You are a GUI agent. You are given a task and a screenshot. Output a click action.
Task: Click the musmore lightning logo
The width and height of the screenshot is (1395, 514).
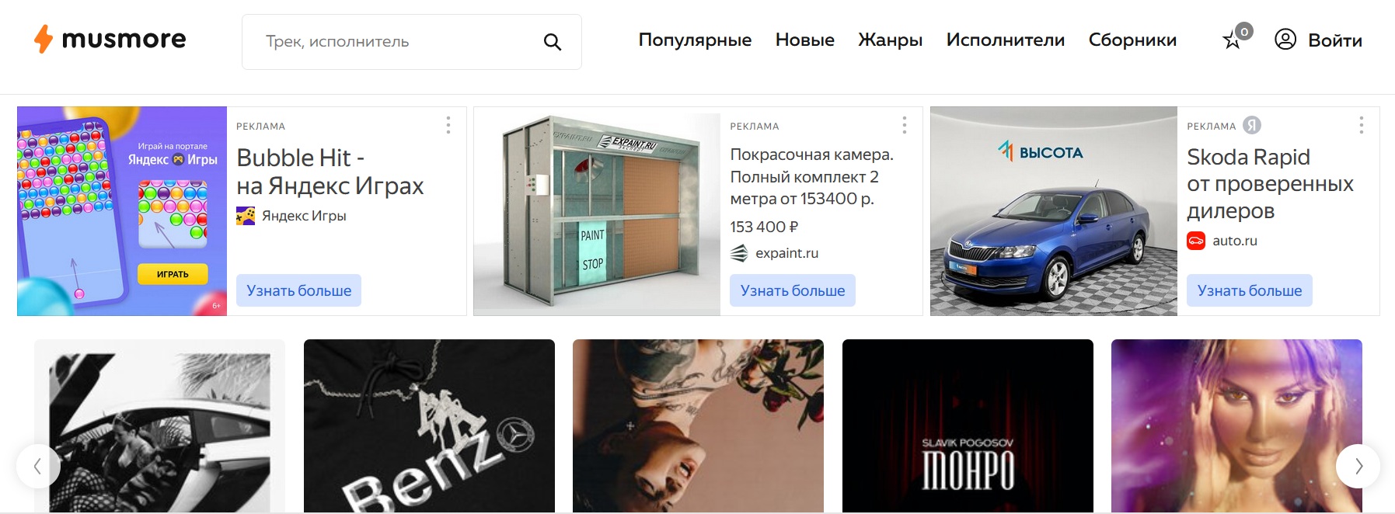point(44,39)
